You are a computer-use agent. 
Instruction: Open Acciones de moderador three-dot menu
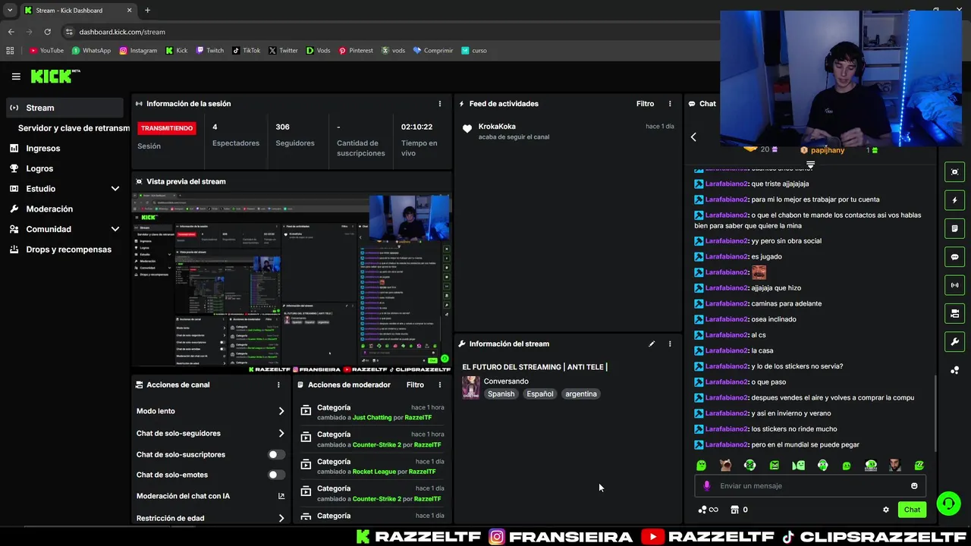click(x=439, y=384)
